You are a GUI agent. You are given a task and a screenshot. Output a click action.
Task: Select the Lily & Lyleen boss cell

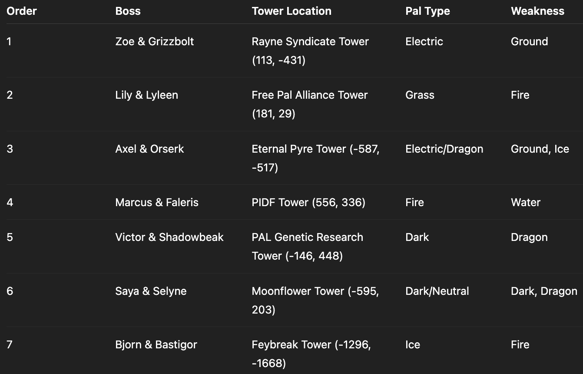click(x=146, y=95)
